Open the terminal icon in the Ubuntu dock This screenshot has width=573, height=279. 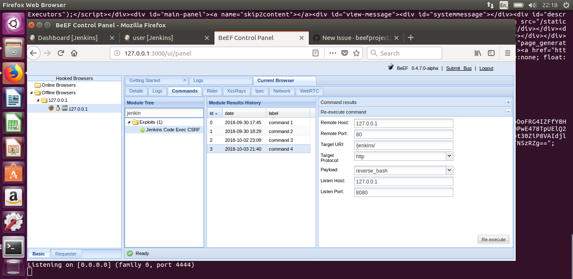point(13,247)
